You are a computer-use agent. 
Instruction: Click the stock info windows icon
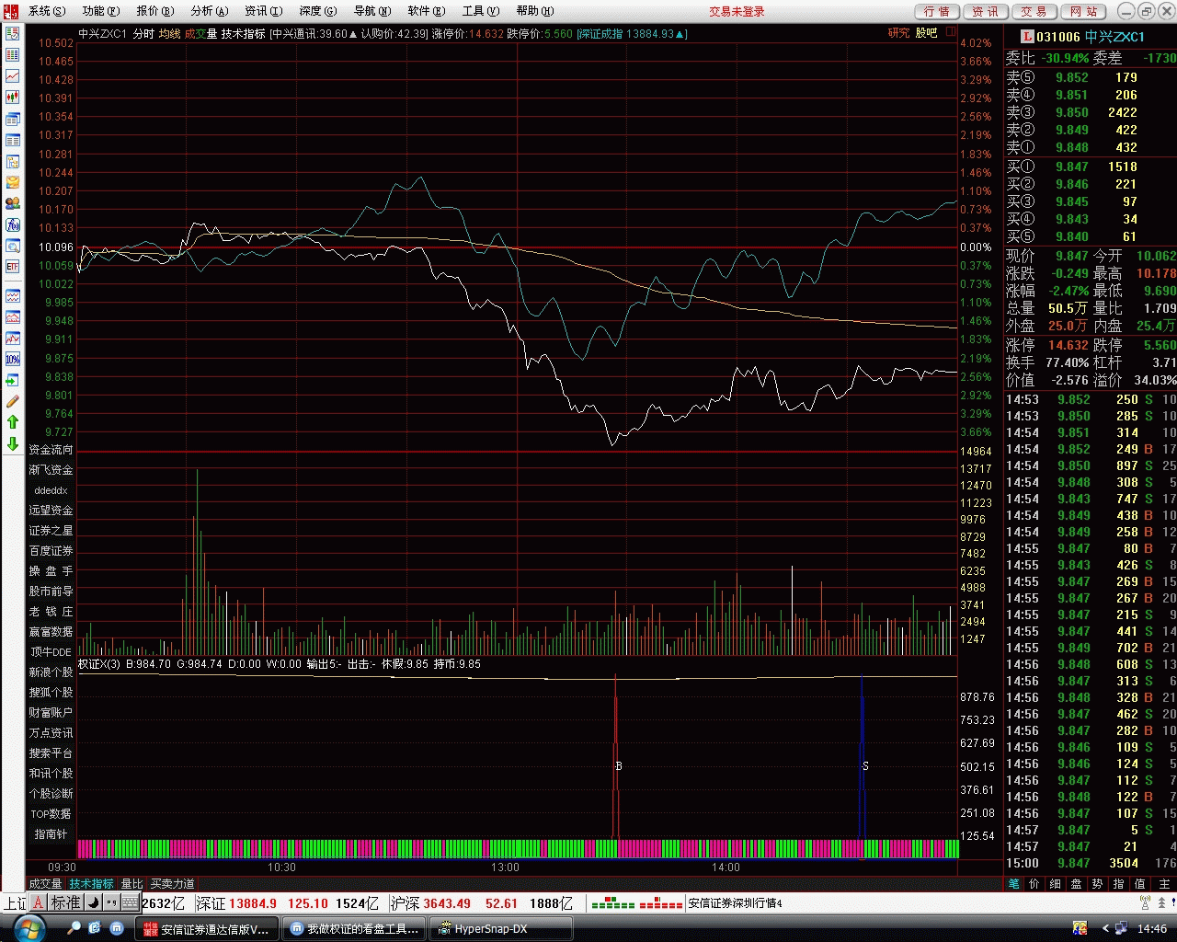coord(13,120)
